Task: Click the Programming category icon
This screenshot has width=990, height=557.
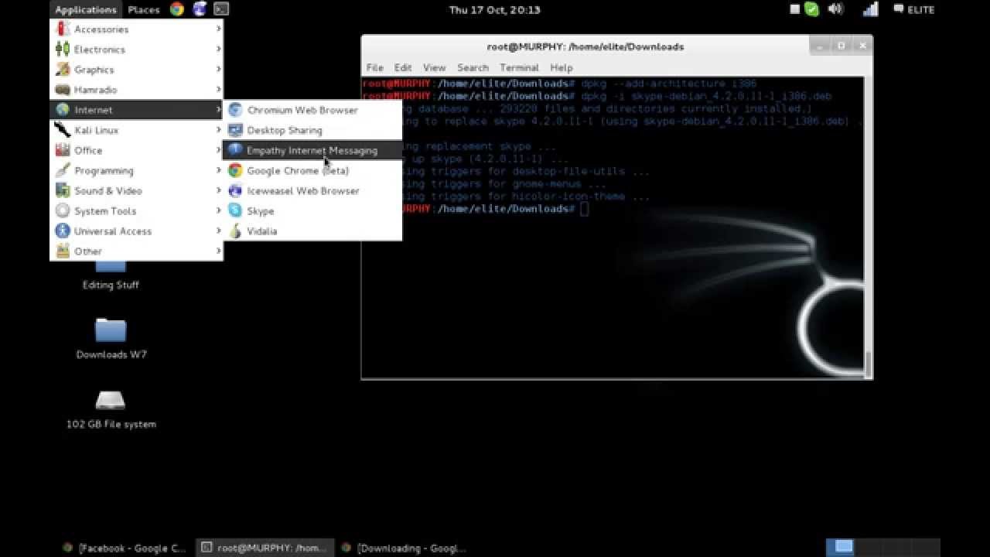Action: (63, 170)
